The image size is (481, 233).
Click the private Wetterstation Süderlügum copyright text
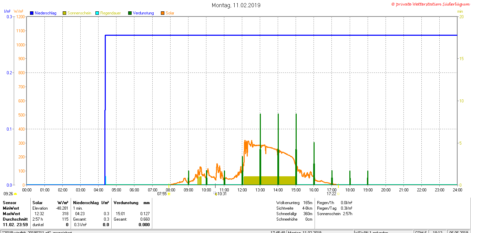tap(430, 4)
